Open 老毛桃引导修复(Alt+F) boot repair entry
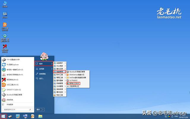This screenshot has width=190, height=119. (18, 75)
